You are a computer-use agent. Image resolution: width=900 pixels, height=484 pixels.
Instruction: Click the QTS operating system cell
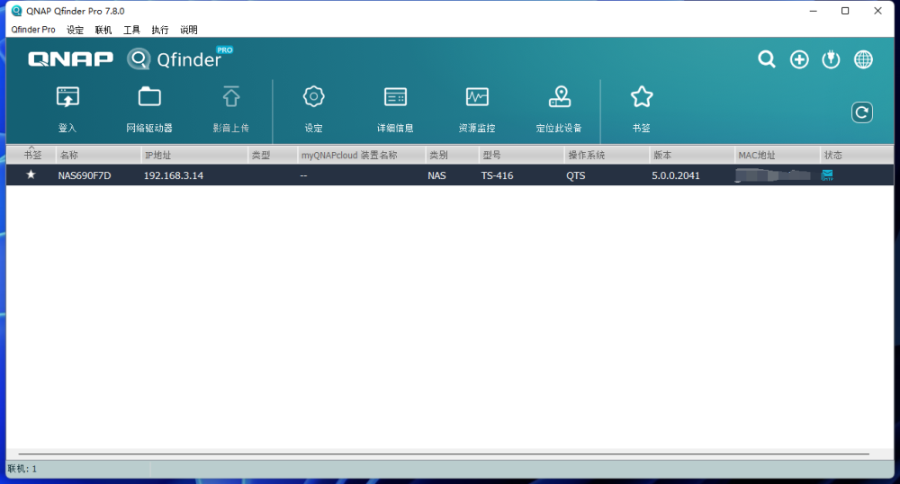576,175
